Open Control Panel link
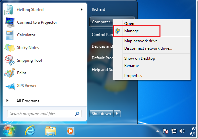198x139 pixels. (x=102, y=35)
